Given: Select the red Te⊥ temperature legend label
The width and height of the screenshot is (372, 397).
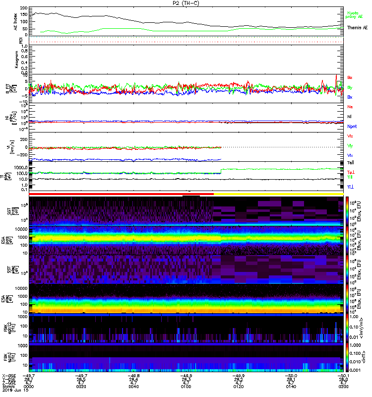Looking at the screenshot, I should tap(351, 172).
